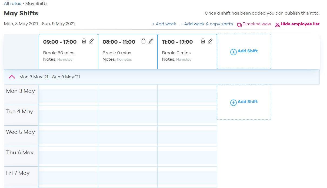Click Add Shift beside Mon 3 May
Image resolution: width=327 pixels, height=188 pixels.
(244, 102)
